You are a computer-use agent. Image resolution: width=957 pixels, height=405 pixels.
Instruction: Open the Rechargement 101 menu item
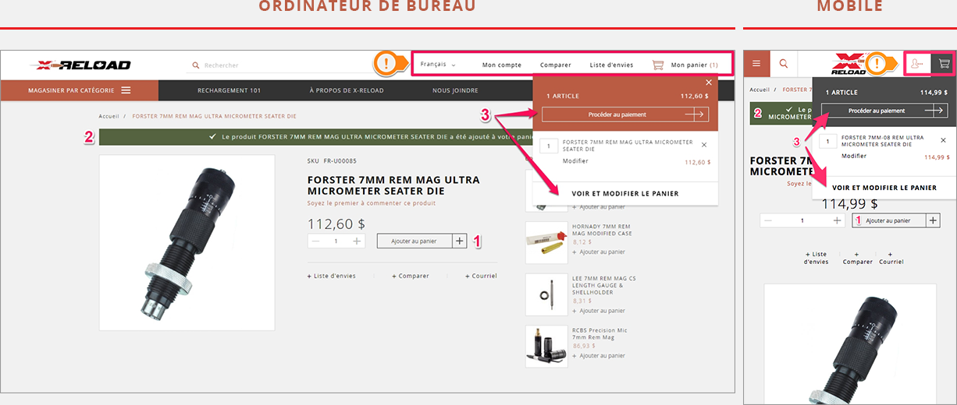click(x=229, y=90)
